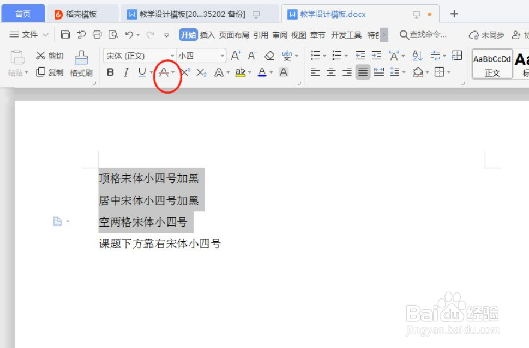
Task: Open the line spacing dropdown
Action: (396, 71)
